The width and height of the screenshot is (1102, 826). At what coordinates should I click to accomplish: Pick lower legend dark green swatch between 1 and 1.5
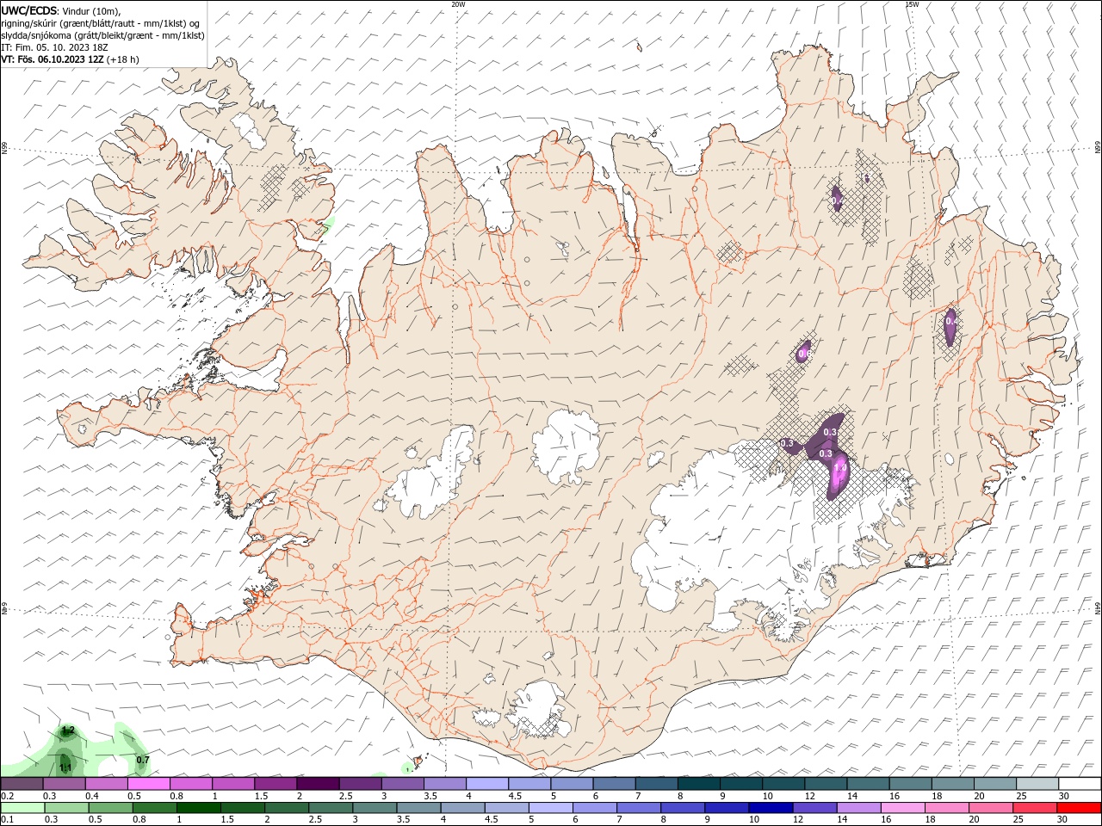197,808
